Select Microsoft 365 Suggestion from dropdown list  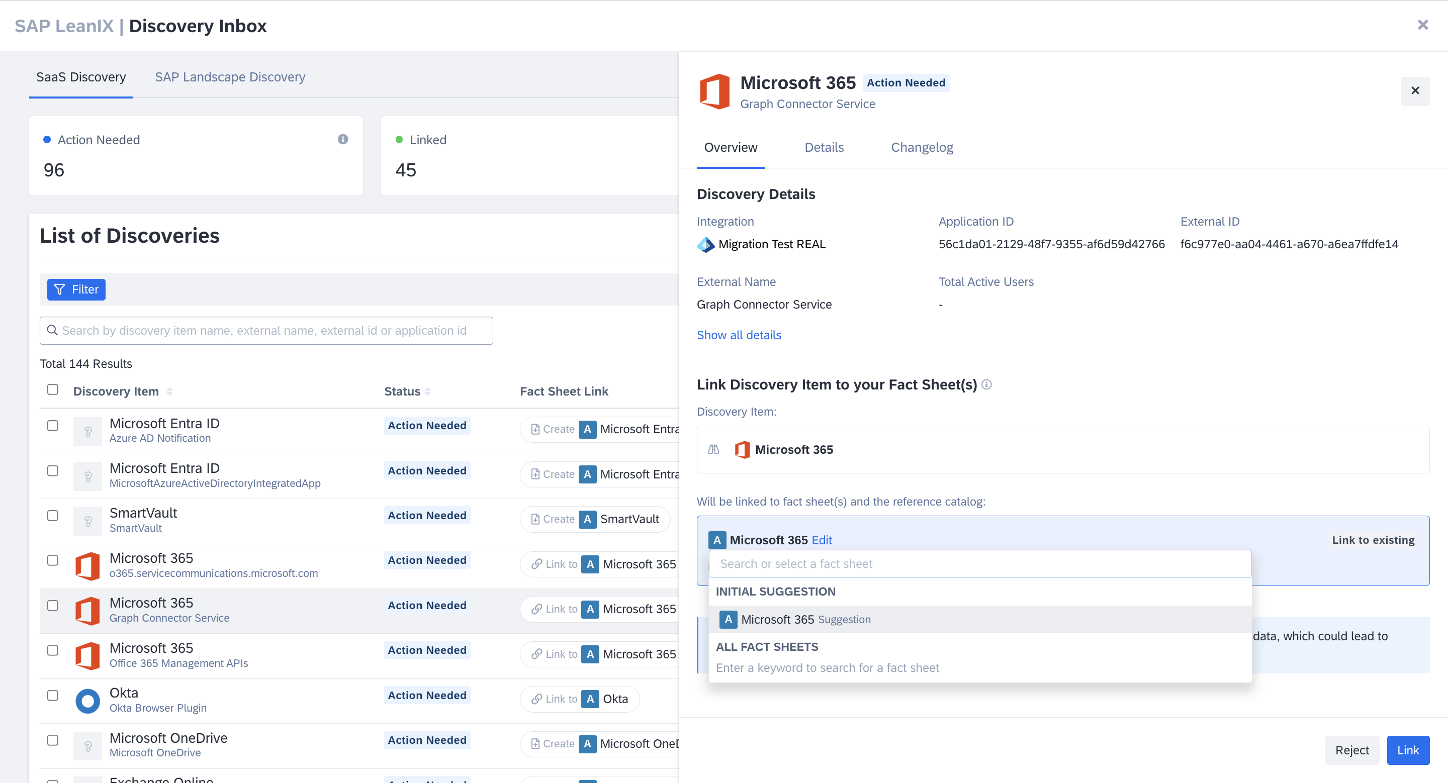[980, 619]
